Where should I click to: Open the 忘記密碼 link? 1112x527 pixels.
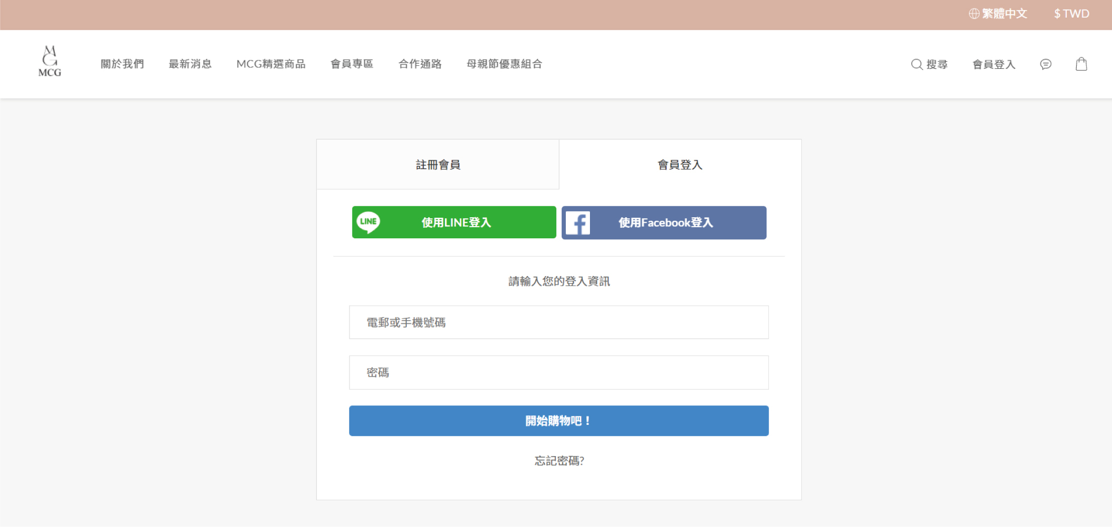coord(558,461)
